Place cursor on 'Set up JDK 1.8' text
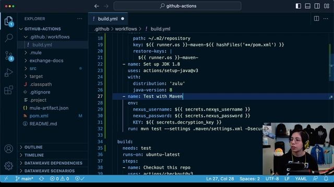Image resolution: width=334 pixels, height=187 pixels. point(161,64)
